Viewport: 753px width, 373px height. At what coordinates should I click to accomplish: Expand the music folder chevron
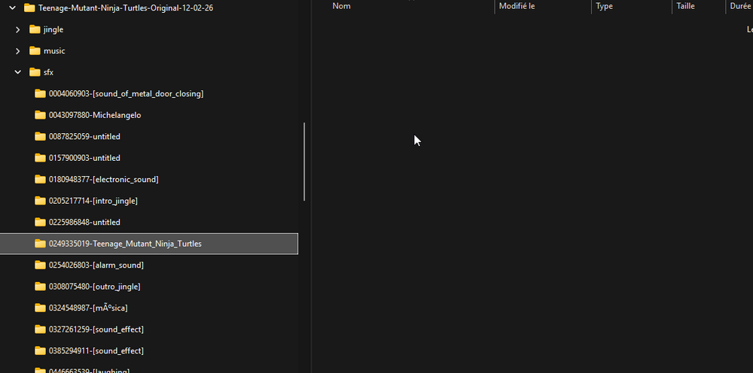click(17, 51)
